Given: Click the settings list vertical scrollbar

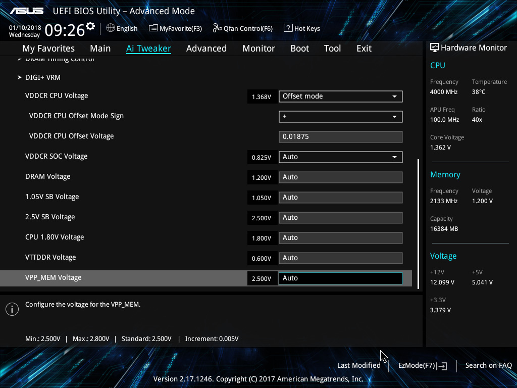Looking at the screenshot, I should tap(418, 224).
